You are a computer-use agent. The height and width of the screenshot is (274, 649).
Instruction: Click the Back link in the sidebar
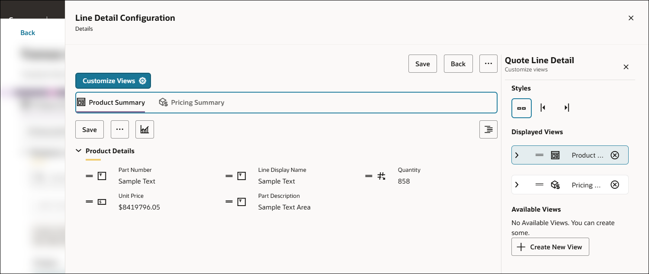click(27, 32)
